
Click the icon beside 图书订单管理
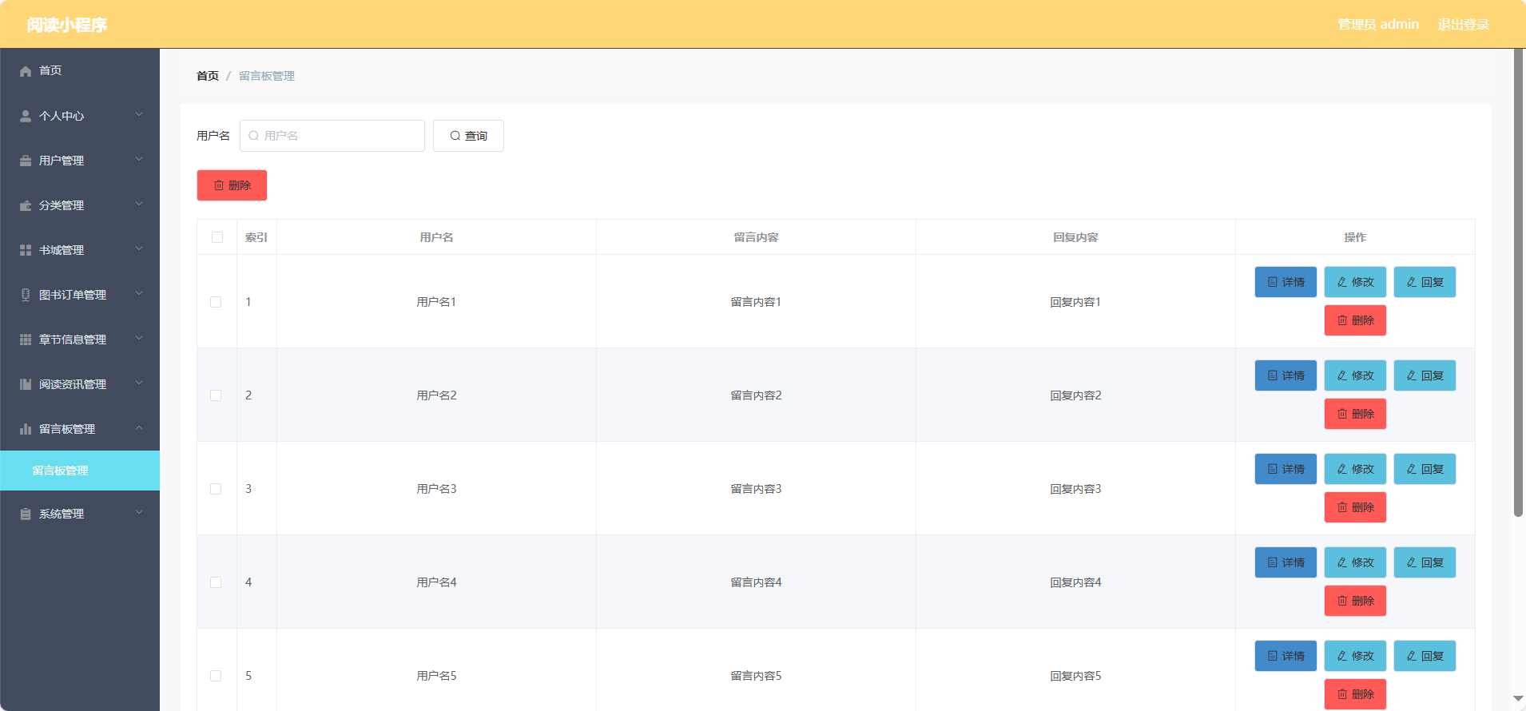tap(26, 295)
